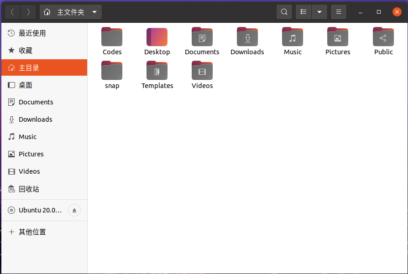This screenshot has height=274, width=408.
Task: Open 回收站 trash in sidebar
Action: pyautogui.click(x=44, y=189)
